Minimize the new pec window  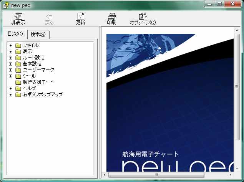pyautogui.click(x=209, y=4)
